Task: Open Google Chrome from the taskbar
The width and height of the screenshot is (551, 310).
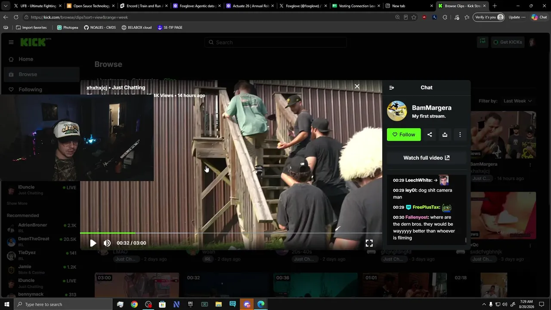Action: [134, 304]
